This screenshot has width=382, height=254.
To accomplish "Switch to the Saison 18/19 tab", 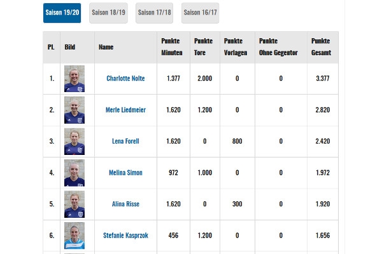I will click(x=108, y=13).
